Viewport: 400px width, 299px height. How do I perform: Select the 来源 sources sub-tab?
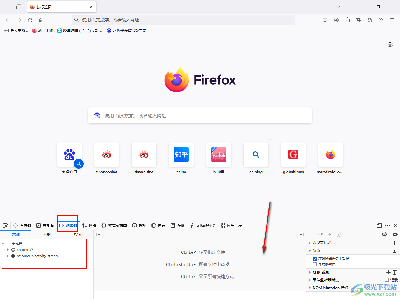[16, 234]
